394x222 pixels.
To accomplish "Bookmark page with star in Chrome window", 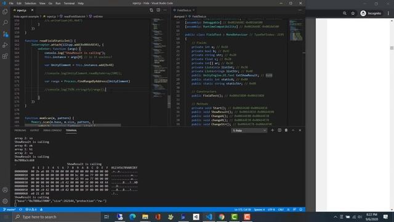I will pos(353,14).
